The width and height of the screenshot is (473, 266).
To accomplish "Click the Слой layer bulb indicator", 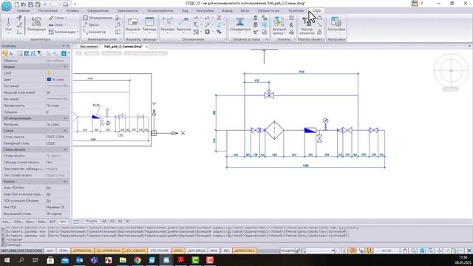I will (x=49, y=73).
